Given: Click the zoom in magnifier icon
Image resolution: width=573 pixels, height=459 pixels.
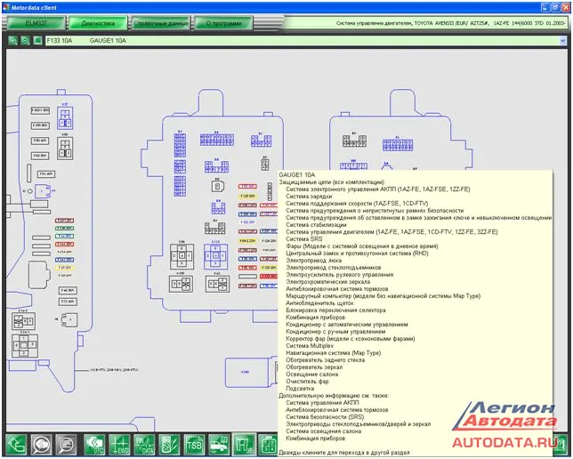Looking at the screenshot, I should click(x=12, y=41).
